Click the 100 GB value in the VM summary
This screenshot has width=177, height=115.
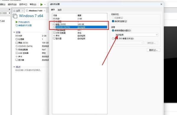tap(45, 43)
